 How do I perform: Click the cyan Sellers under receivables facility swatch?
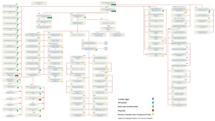point(153,106)
